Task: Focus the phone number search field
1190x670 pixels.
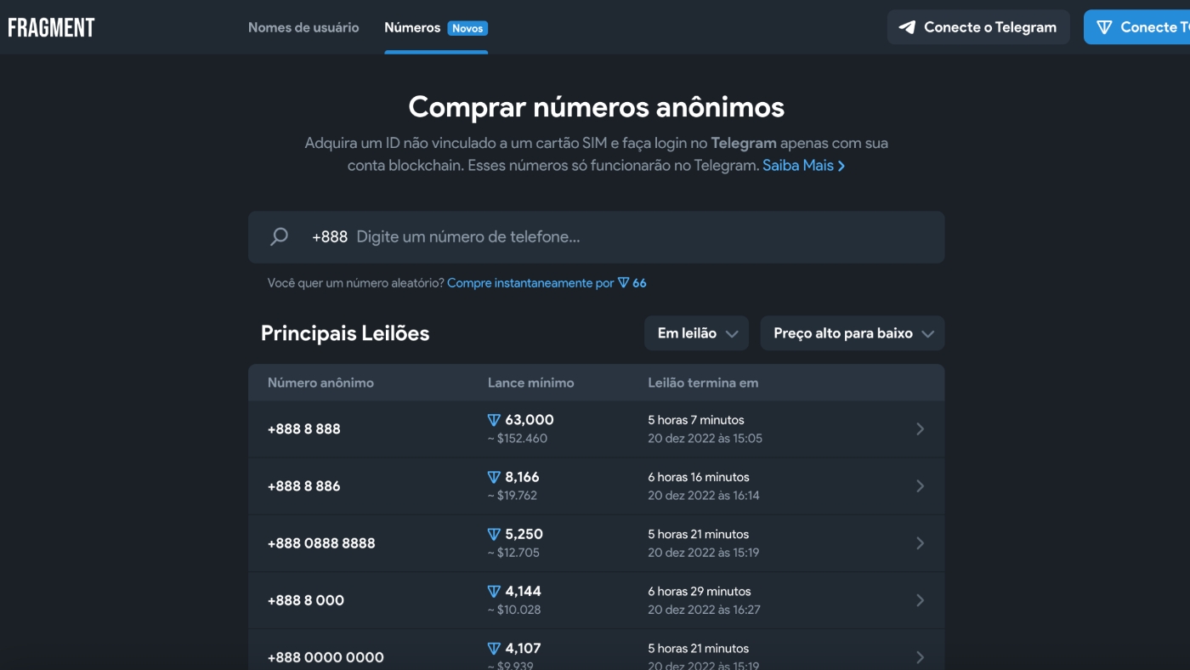Action: point(596,237)
